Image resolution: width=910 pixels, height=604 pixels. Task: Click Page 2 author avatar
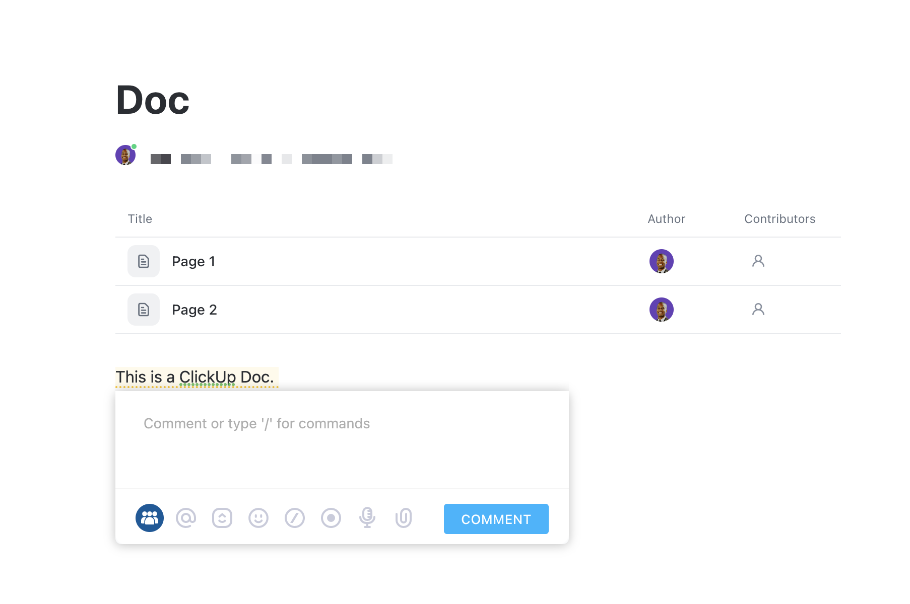pos(662,310)
